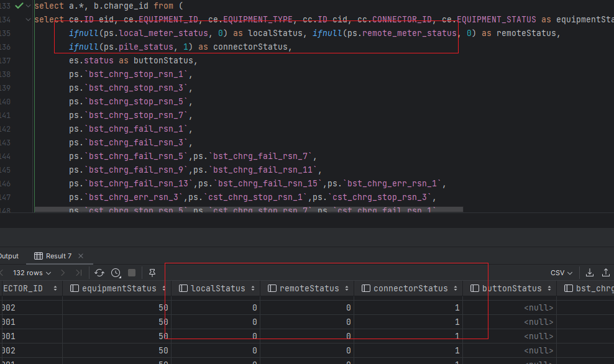Image resolution: width=614 pixels, height=364 pixels.
Task: Go to next page arrow in results
Action: coord(63,273)
